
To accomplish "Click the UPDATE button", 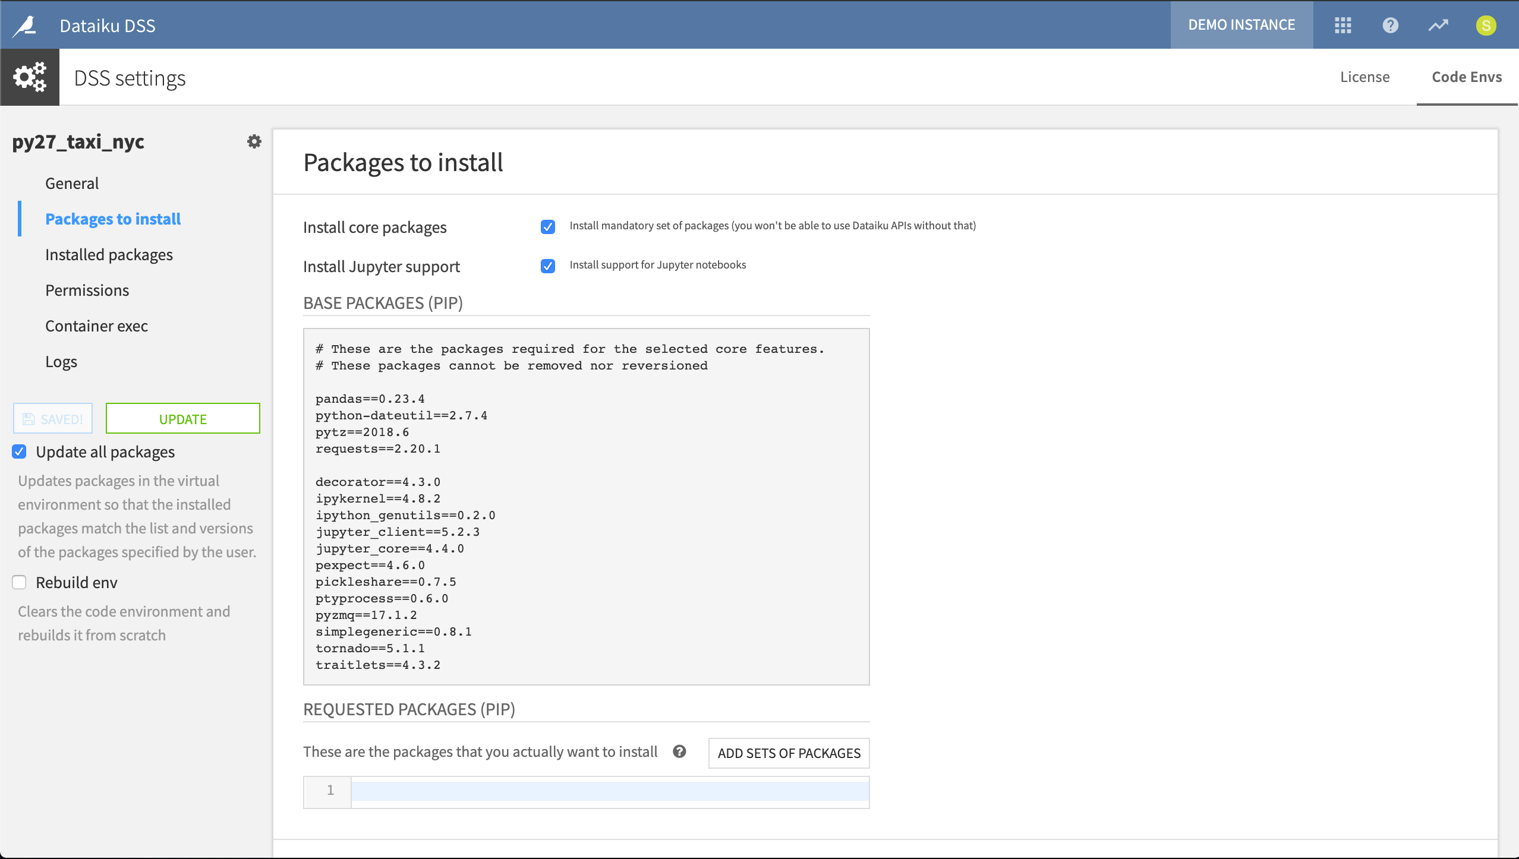I will click(183, 418).
